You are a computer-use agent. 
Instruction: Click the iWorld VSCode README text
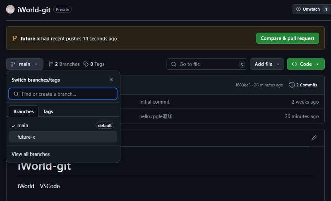pos(38,186)
